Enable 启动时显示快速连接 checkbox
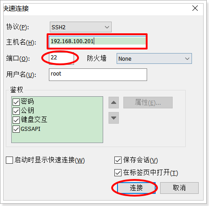Viewport: 209px width, 206px height. pyautogui.click(x=9, y=160)
